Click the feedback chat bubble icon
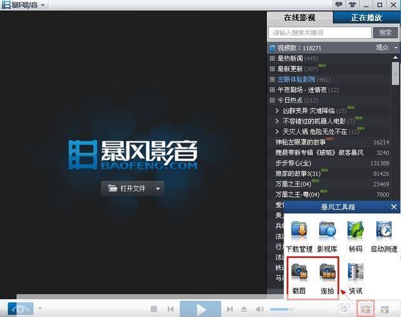This screenshot has width=401, height=317. point(339,4)
